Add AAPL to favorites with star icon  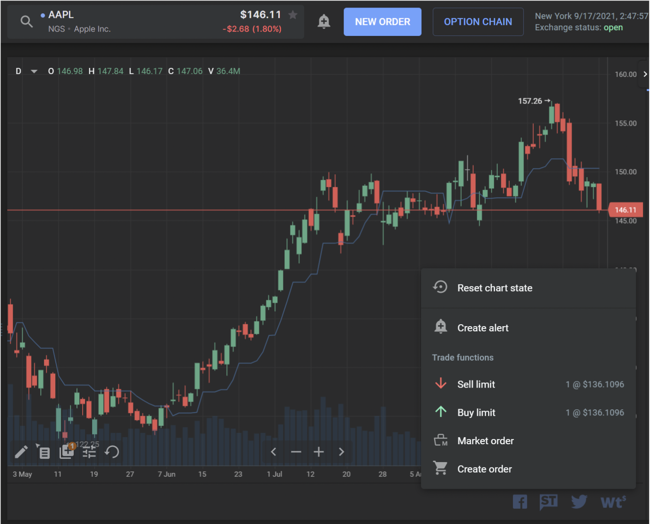(x=293, y=15)
